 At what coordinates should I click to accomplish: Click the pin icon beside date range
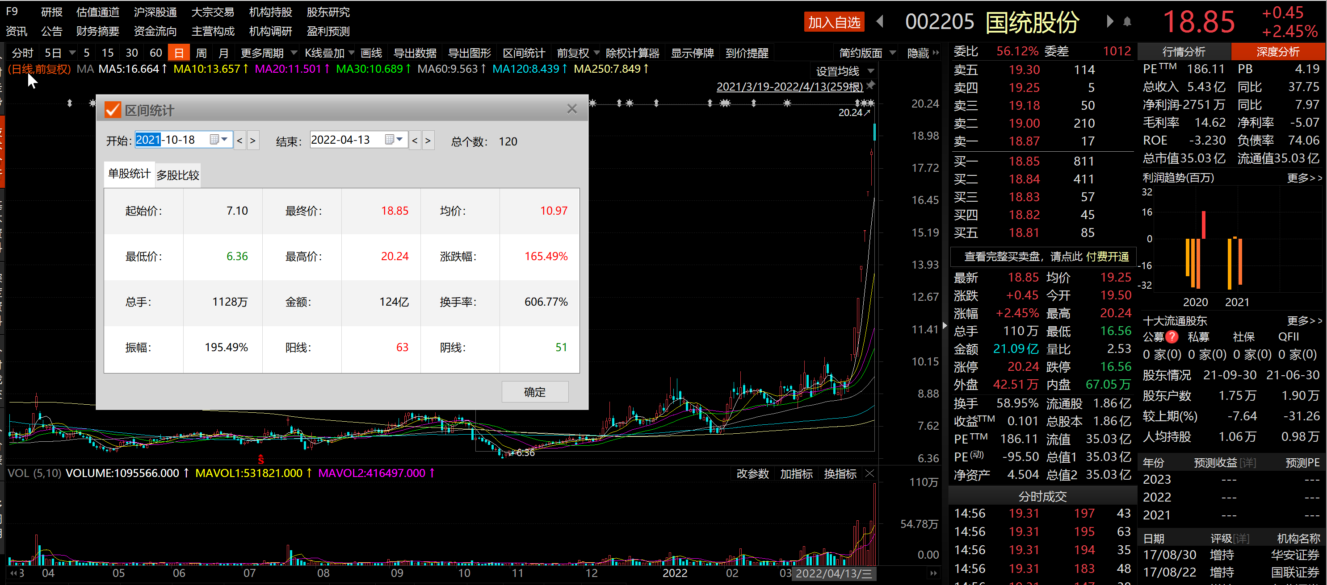pyautogui.click(x=870, y=85)
